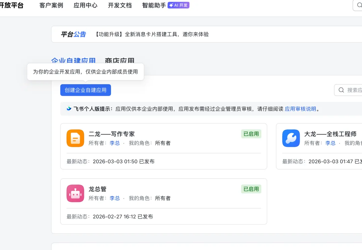Click the 二龙——写作专家 app title
362x250 pixels.
(x=112, y=134)
